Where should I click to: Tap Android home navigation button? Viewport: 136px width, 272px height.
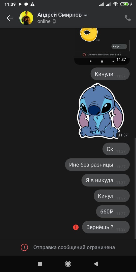tap(68, 264)
